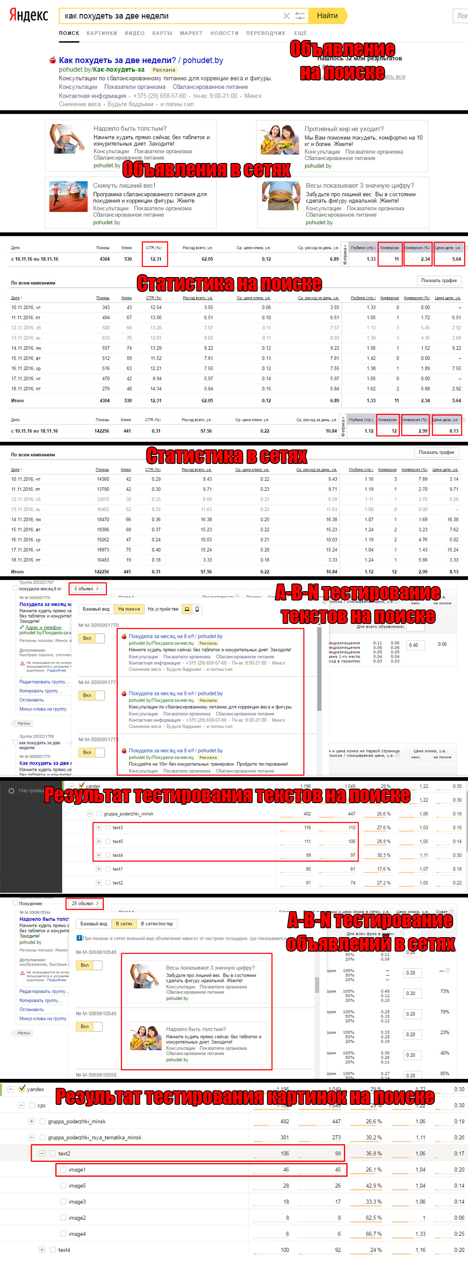
Task: Click the warning triangle icon in Похудела group
Action: click(x=22, y=663)
